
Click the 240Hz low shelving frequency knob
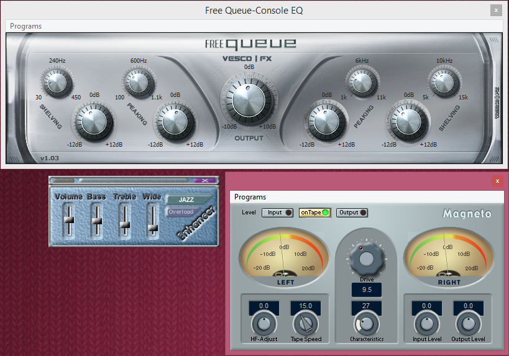(x=57, y=82)
